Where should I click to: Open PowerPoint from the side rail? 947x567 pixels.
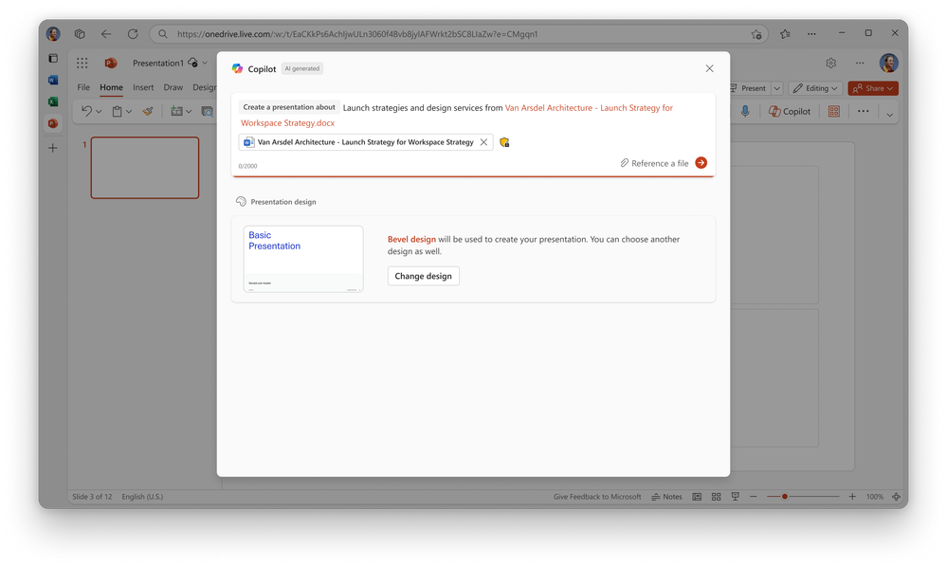click(53, 123)
